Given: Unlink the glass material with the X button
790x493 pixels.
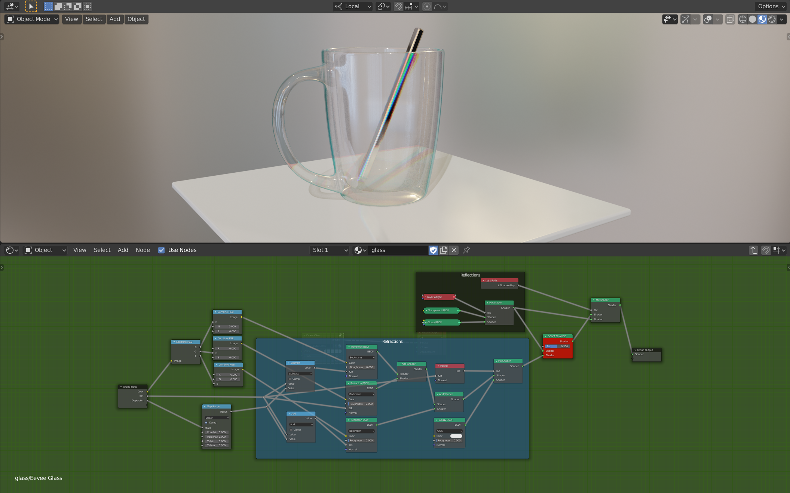Looking at the screenshot, I should (x=454, y=250).
